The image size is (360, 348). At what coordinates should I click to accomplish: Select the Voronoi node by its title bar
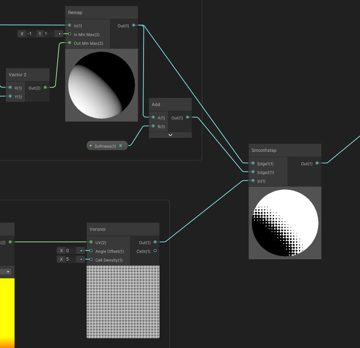pos(123,229)
